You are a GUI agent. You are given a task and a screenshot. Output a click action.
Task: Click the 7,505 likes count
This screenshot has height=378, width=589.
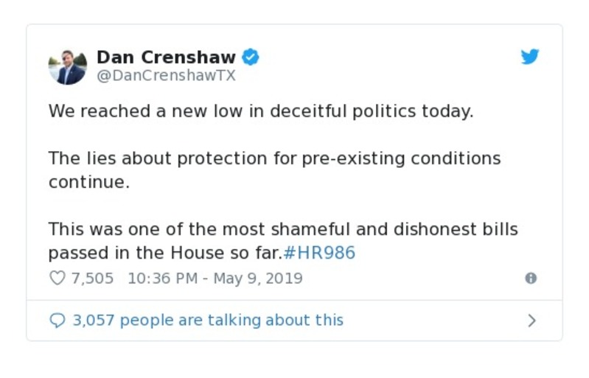pyautogui.click(x=92, y=279)
